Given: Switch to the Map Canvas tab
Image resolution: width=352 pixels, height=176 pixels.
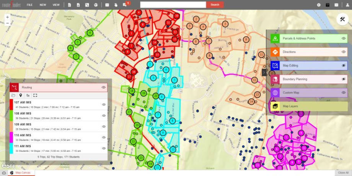Looking at the screenshot, I should pyautogui.click(x=22, y=173).
